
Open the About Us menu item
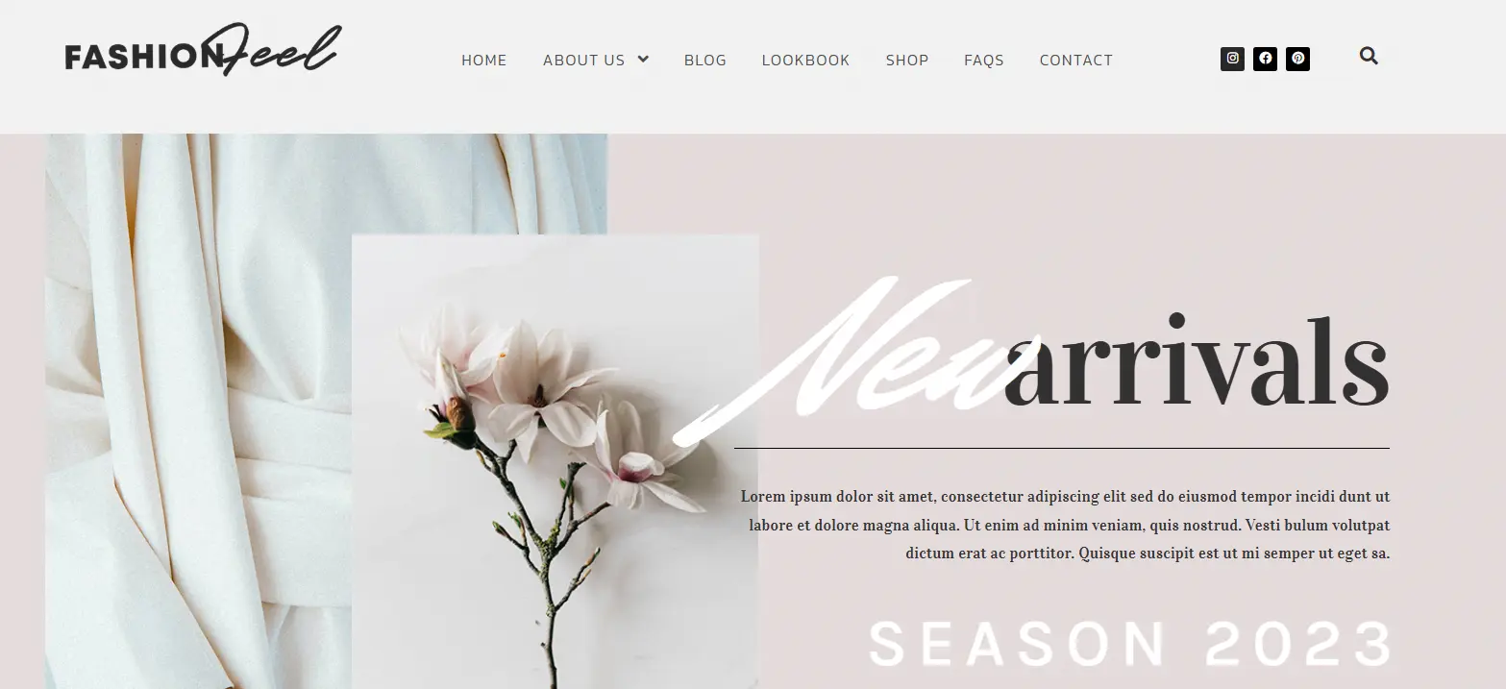[583, 61]
